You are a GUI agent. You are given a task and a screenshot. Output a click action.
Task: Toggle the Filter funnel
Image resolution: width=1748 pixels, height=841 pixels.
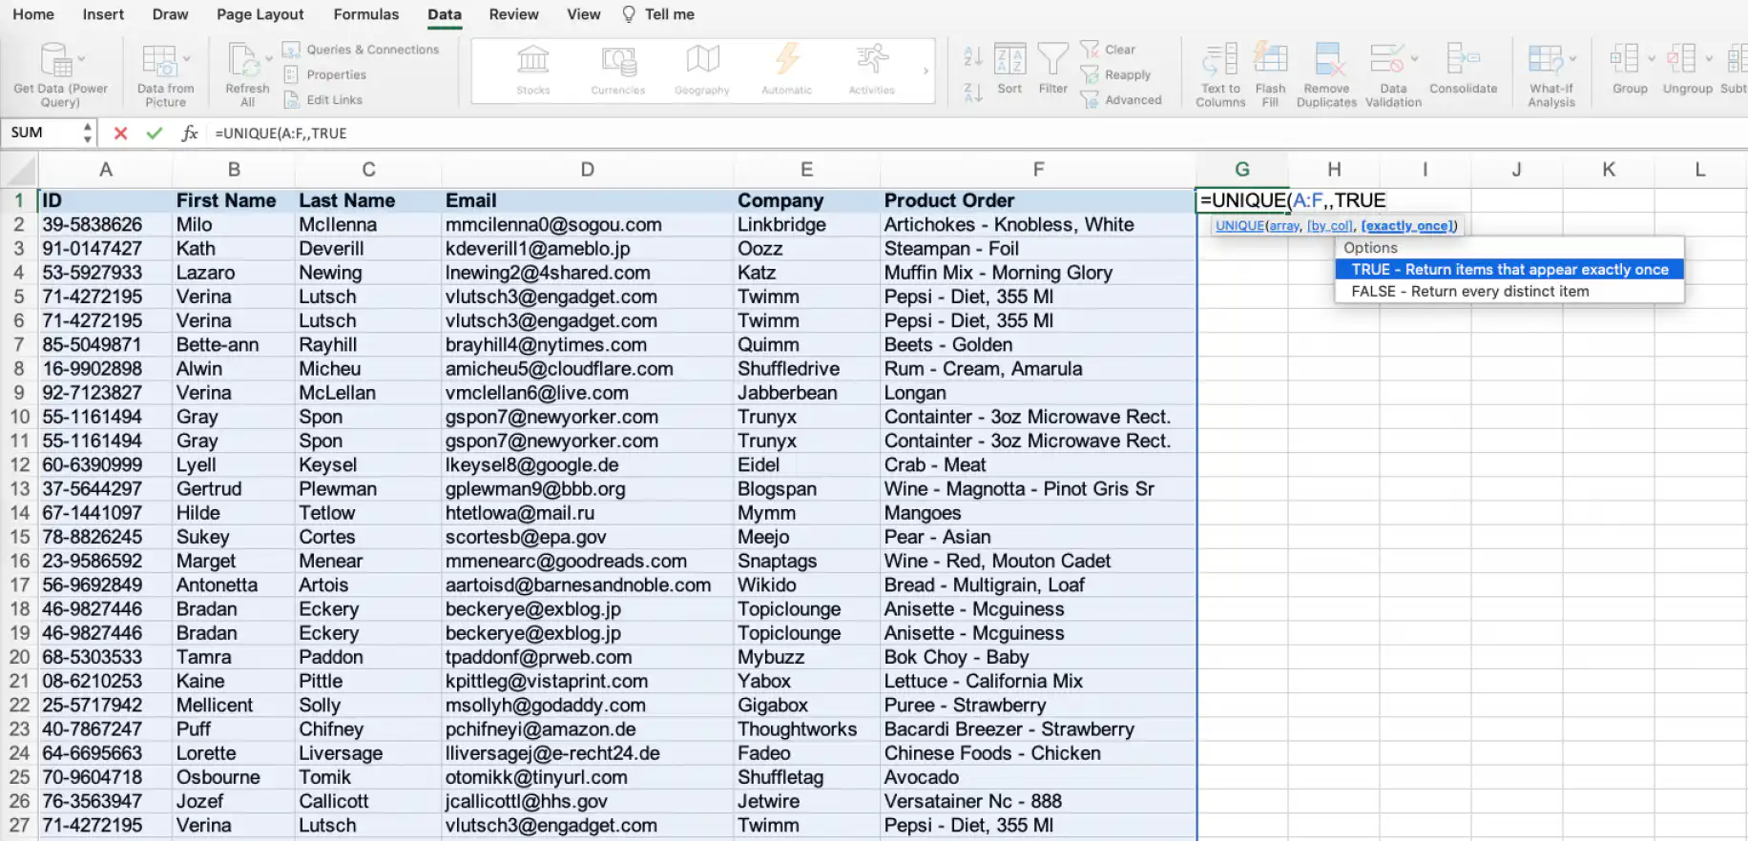click(x=1053, y=69)
